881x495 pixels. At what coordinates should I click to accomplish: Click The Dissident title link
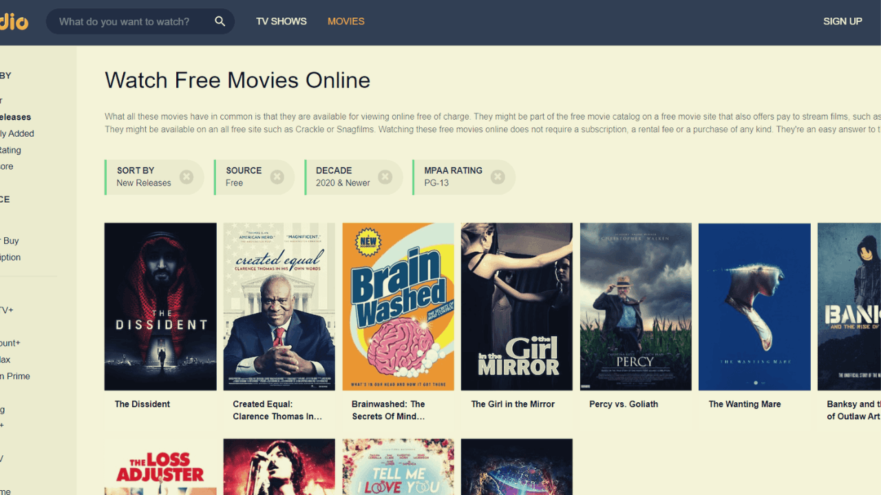[142, 404]
